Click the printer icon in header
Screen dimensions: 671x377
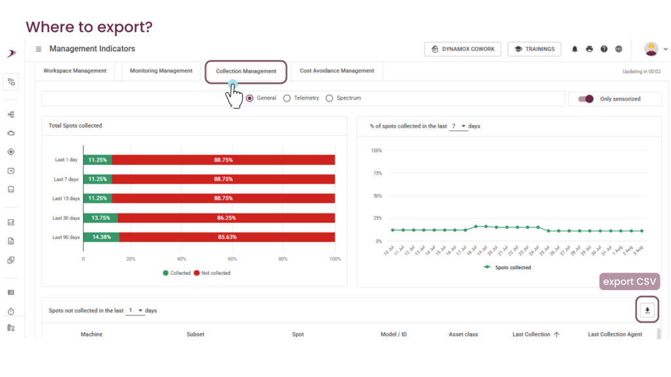pyautogui.click(x=589, y=49)
